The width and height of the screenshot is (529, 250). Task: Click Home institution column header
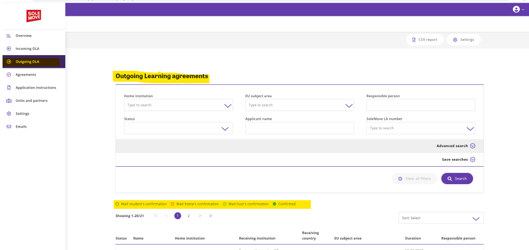coord(190,239)
